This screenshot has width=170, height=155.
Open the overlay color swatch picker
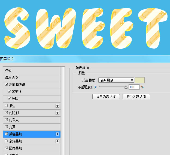[140, 80]
